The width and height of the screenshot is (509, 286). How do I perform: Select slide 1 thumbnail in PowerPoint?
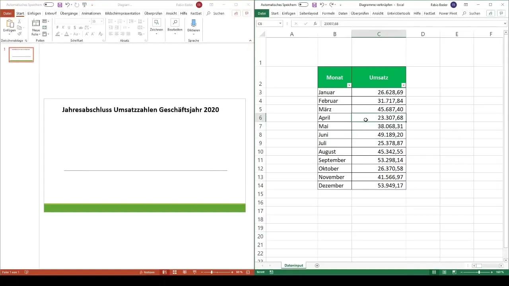click(21, 55)
